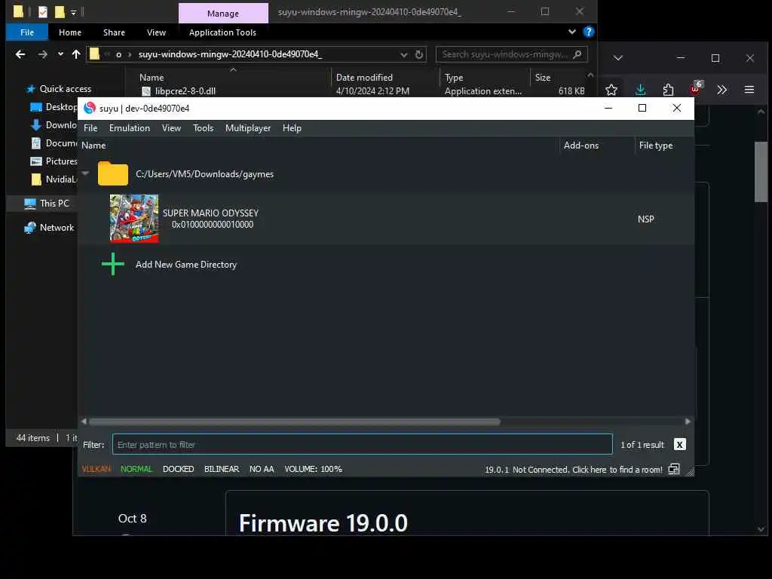This screenshot has width=772, height=579.
Task: Click the File type column header
Action: pyautogui.click(x=656, y=146)
